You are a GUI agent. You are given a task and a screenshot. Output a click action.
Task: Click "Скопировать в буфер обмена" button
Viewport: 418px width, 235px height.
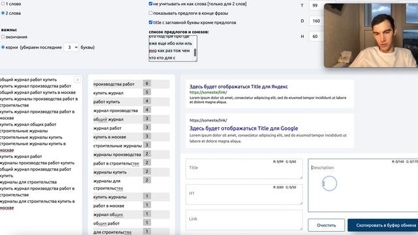pos(383,225)
